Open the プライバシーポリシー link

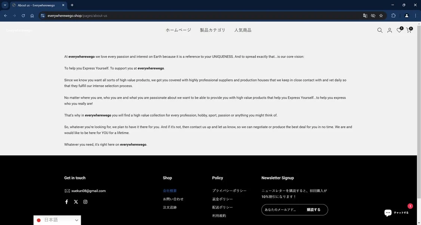click(229, 191)
